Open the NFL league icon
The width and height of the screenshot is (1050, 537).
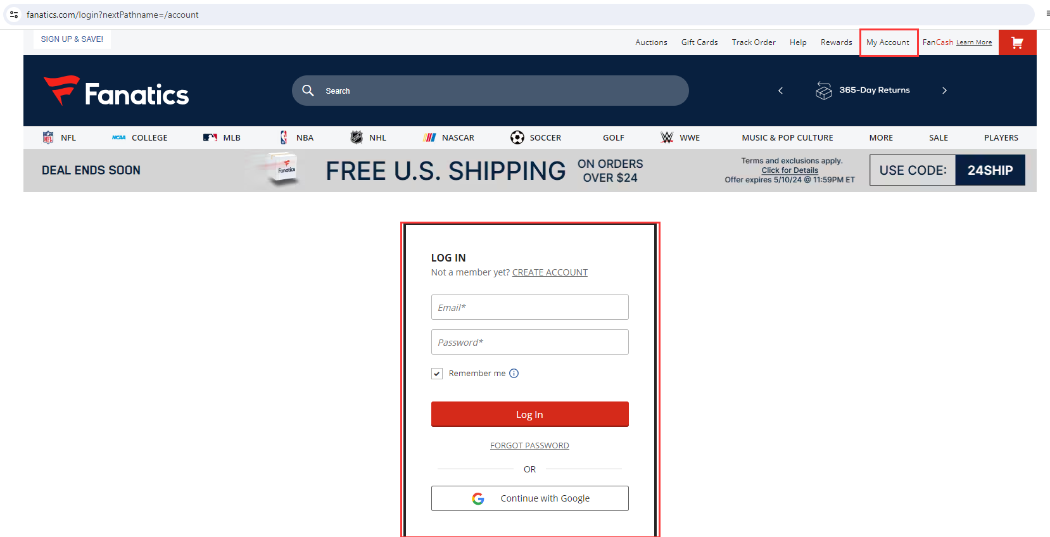click(x=48, y=137)
